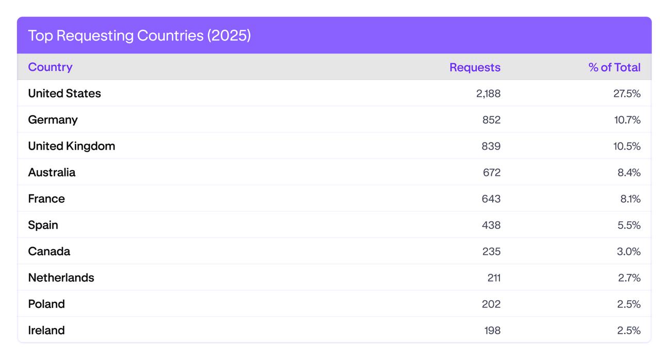Select the Poland row label
The image size is (670, 360).
click(46, 304)
